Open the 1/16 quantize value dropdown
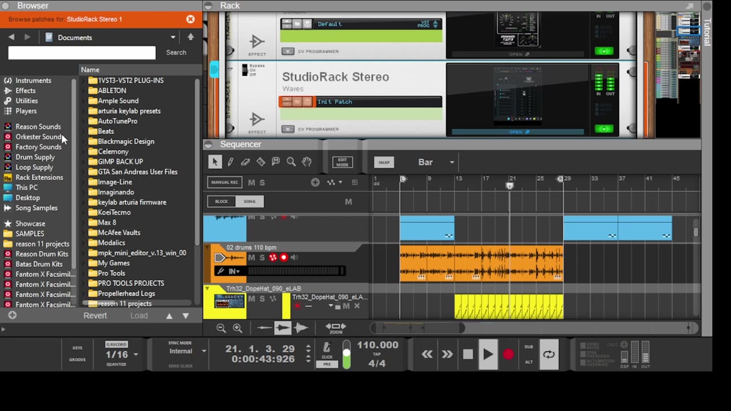This screenshot has width=731, height=411. 135,354
